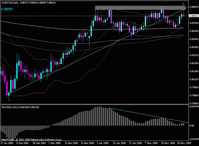Click the 27 Apr 2009 date label

(x=135, y=143)
